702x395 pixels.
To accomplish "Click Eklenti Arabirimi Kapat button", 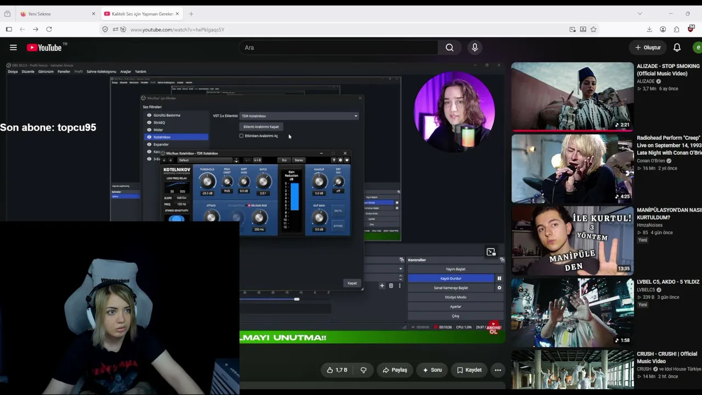I will coord(261,127).
